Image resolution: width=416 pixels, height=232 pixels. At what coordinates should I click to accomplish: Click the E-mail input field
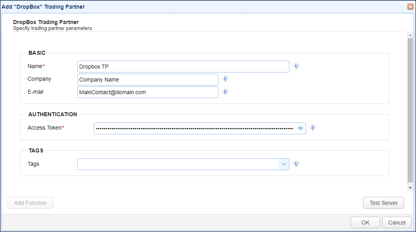point(148,92)
